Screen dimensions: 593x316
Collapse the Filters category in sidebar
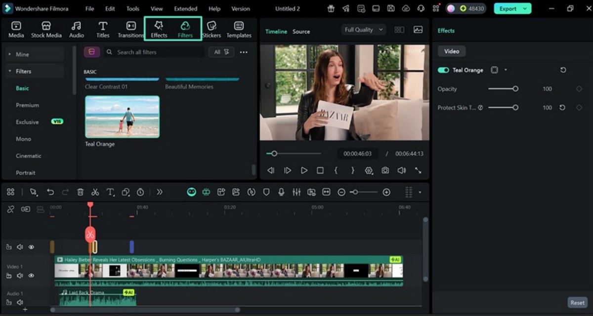pos(10,71)
